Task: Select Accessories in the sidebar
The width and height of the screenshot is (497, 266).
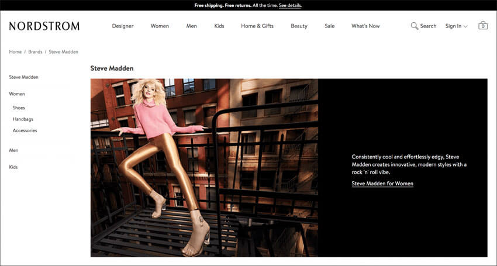Action: (25, 130)
